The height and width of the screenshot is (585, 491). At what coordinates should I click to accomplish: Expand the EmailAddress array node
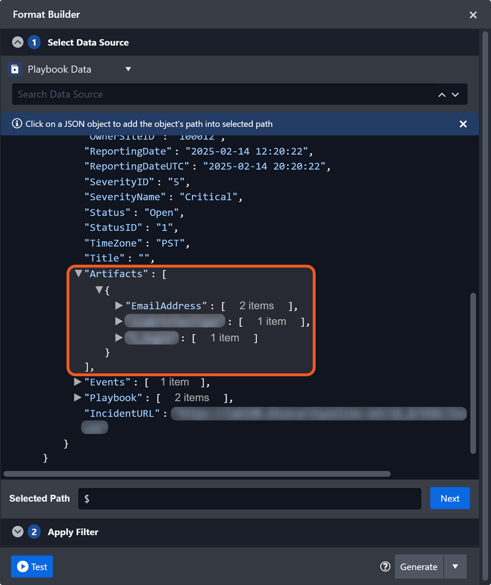click(x=119, y=306)
